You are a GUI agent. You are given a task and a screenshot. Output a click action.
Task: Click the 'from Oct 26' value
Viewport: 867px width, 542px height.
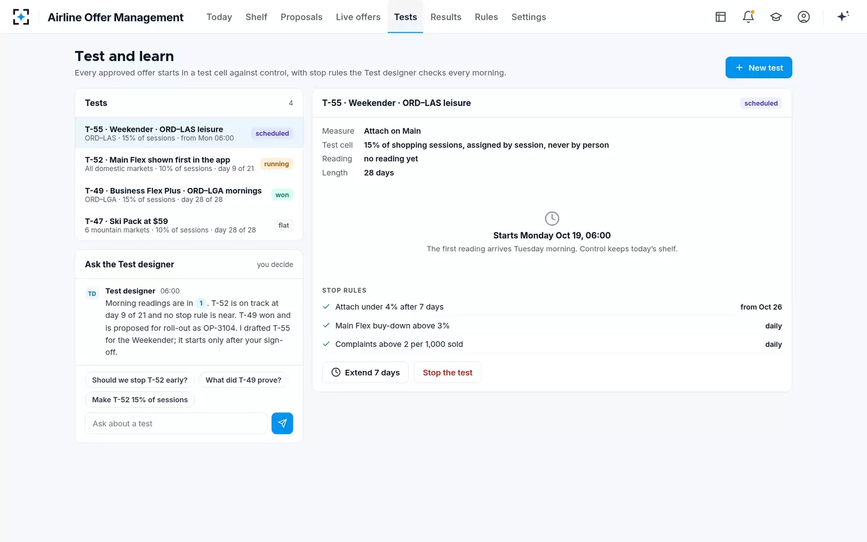pos(761,307)
